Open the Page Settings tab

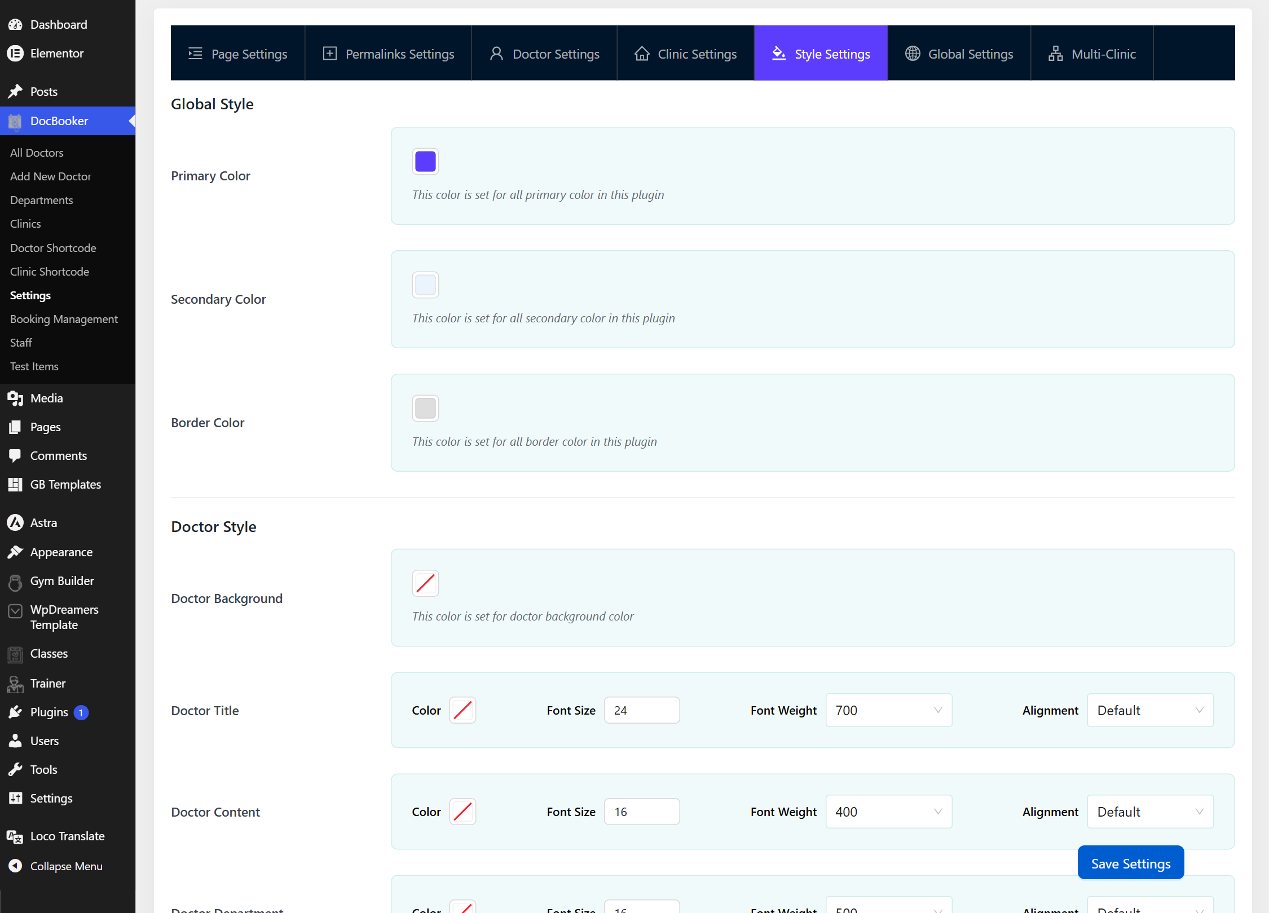tap(238, 53)
